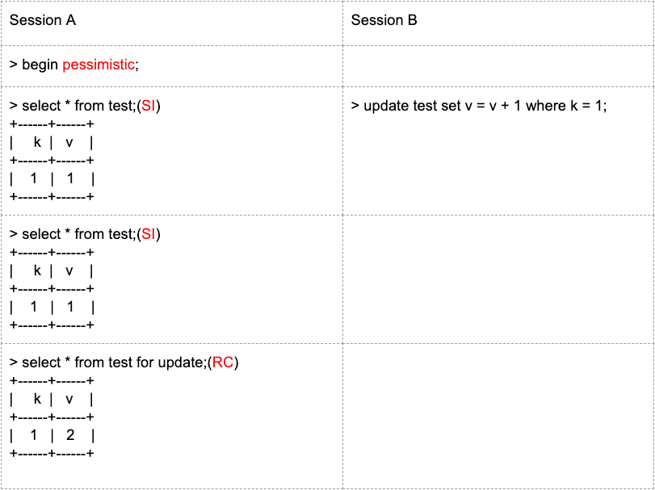Click the k value "1" in the first result table
655x490 pixels.
tap(34, 178)
